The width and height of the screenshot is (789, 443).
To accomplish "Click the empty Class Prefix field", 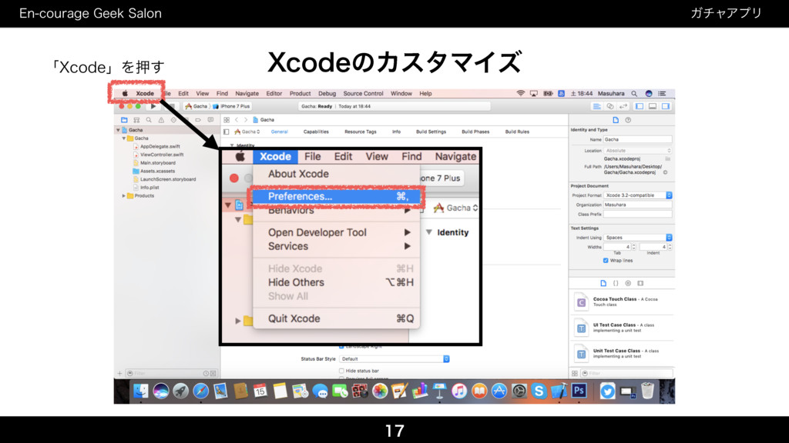I will pyautogui.click(x=638, y=215).
